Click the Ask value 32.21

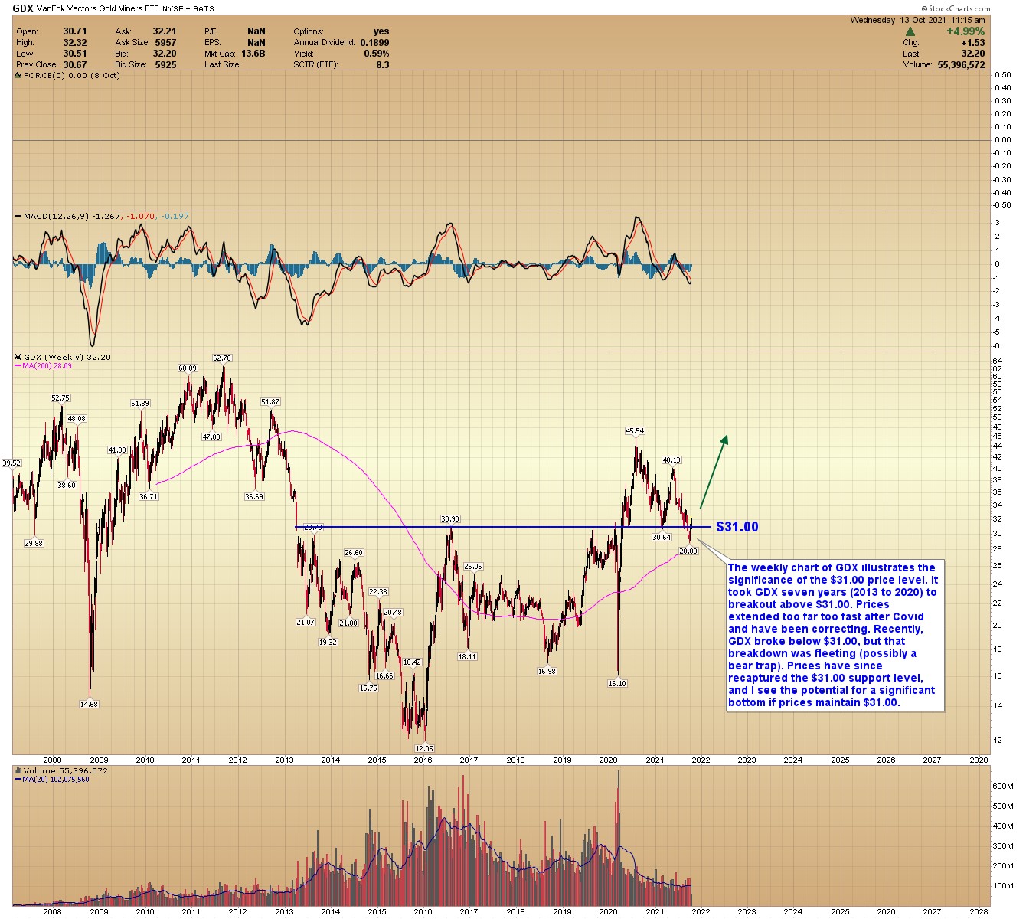tap(165, 31)
